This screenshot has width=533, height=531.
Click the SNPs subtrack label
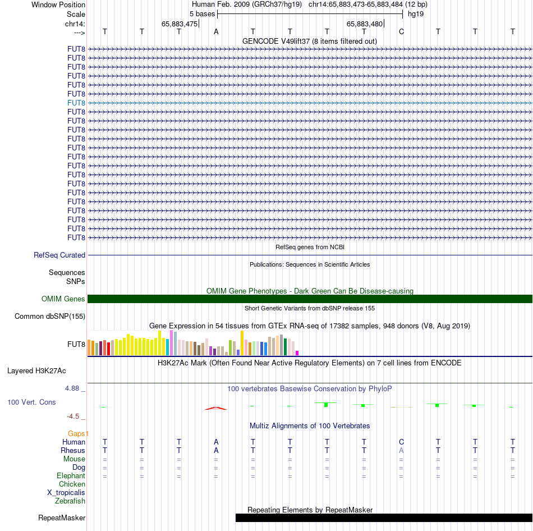tap(76, 281)
